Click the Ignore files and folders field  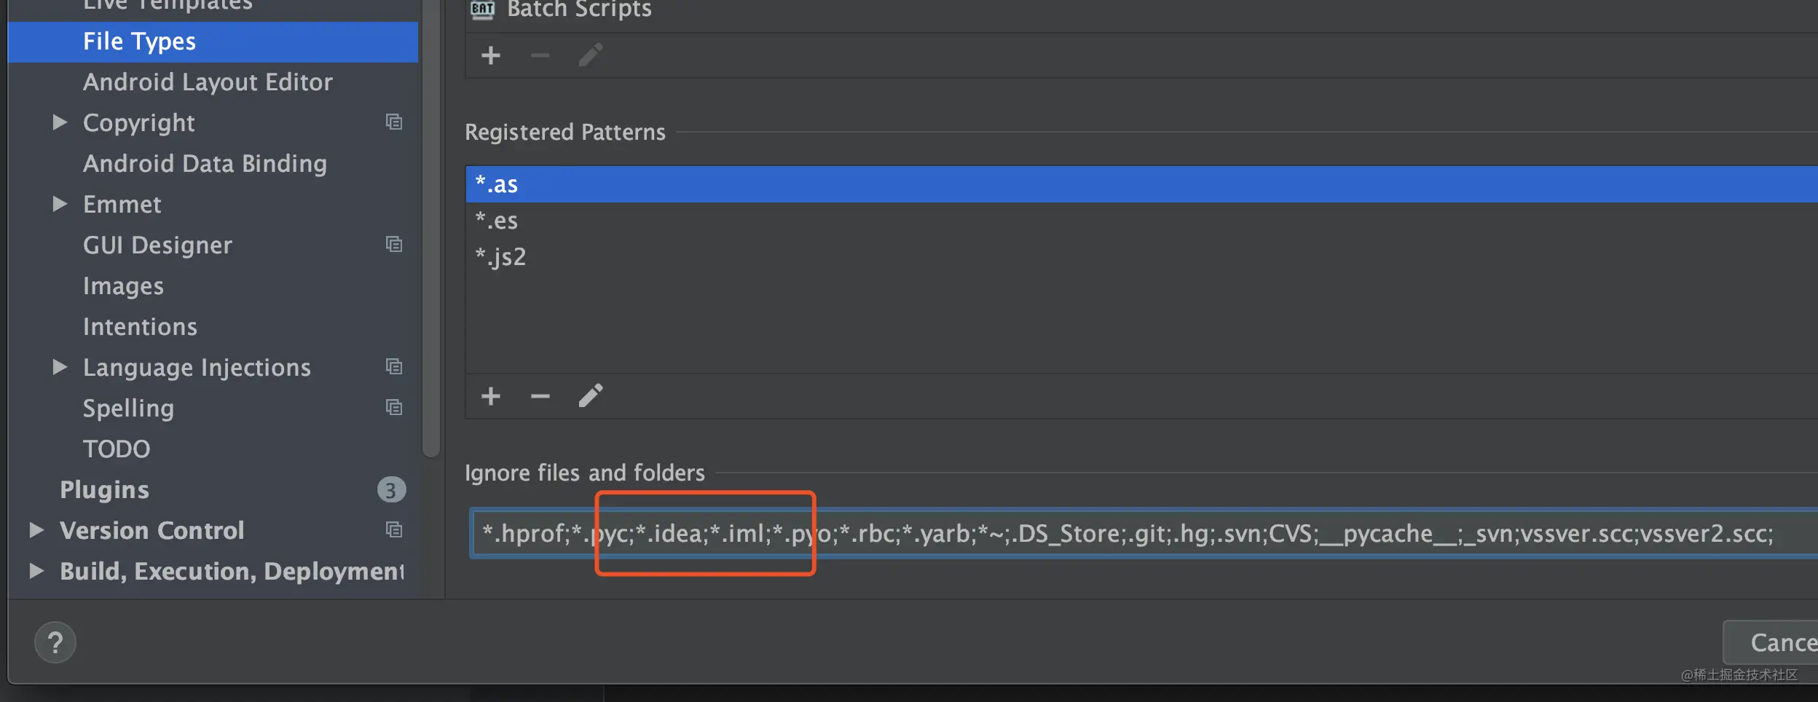1144,534
